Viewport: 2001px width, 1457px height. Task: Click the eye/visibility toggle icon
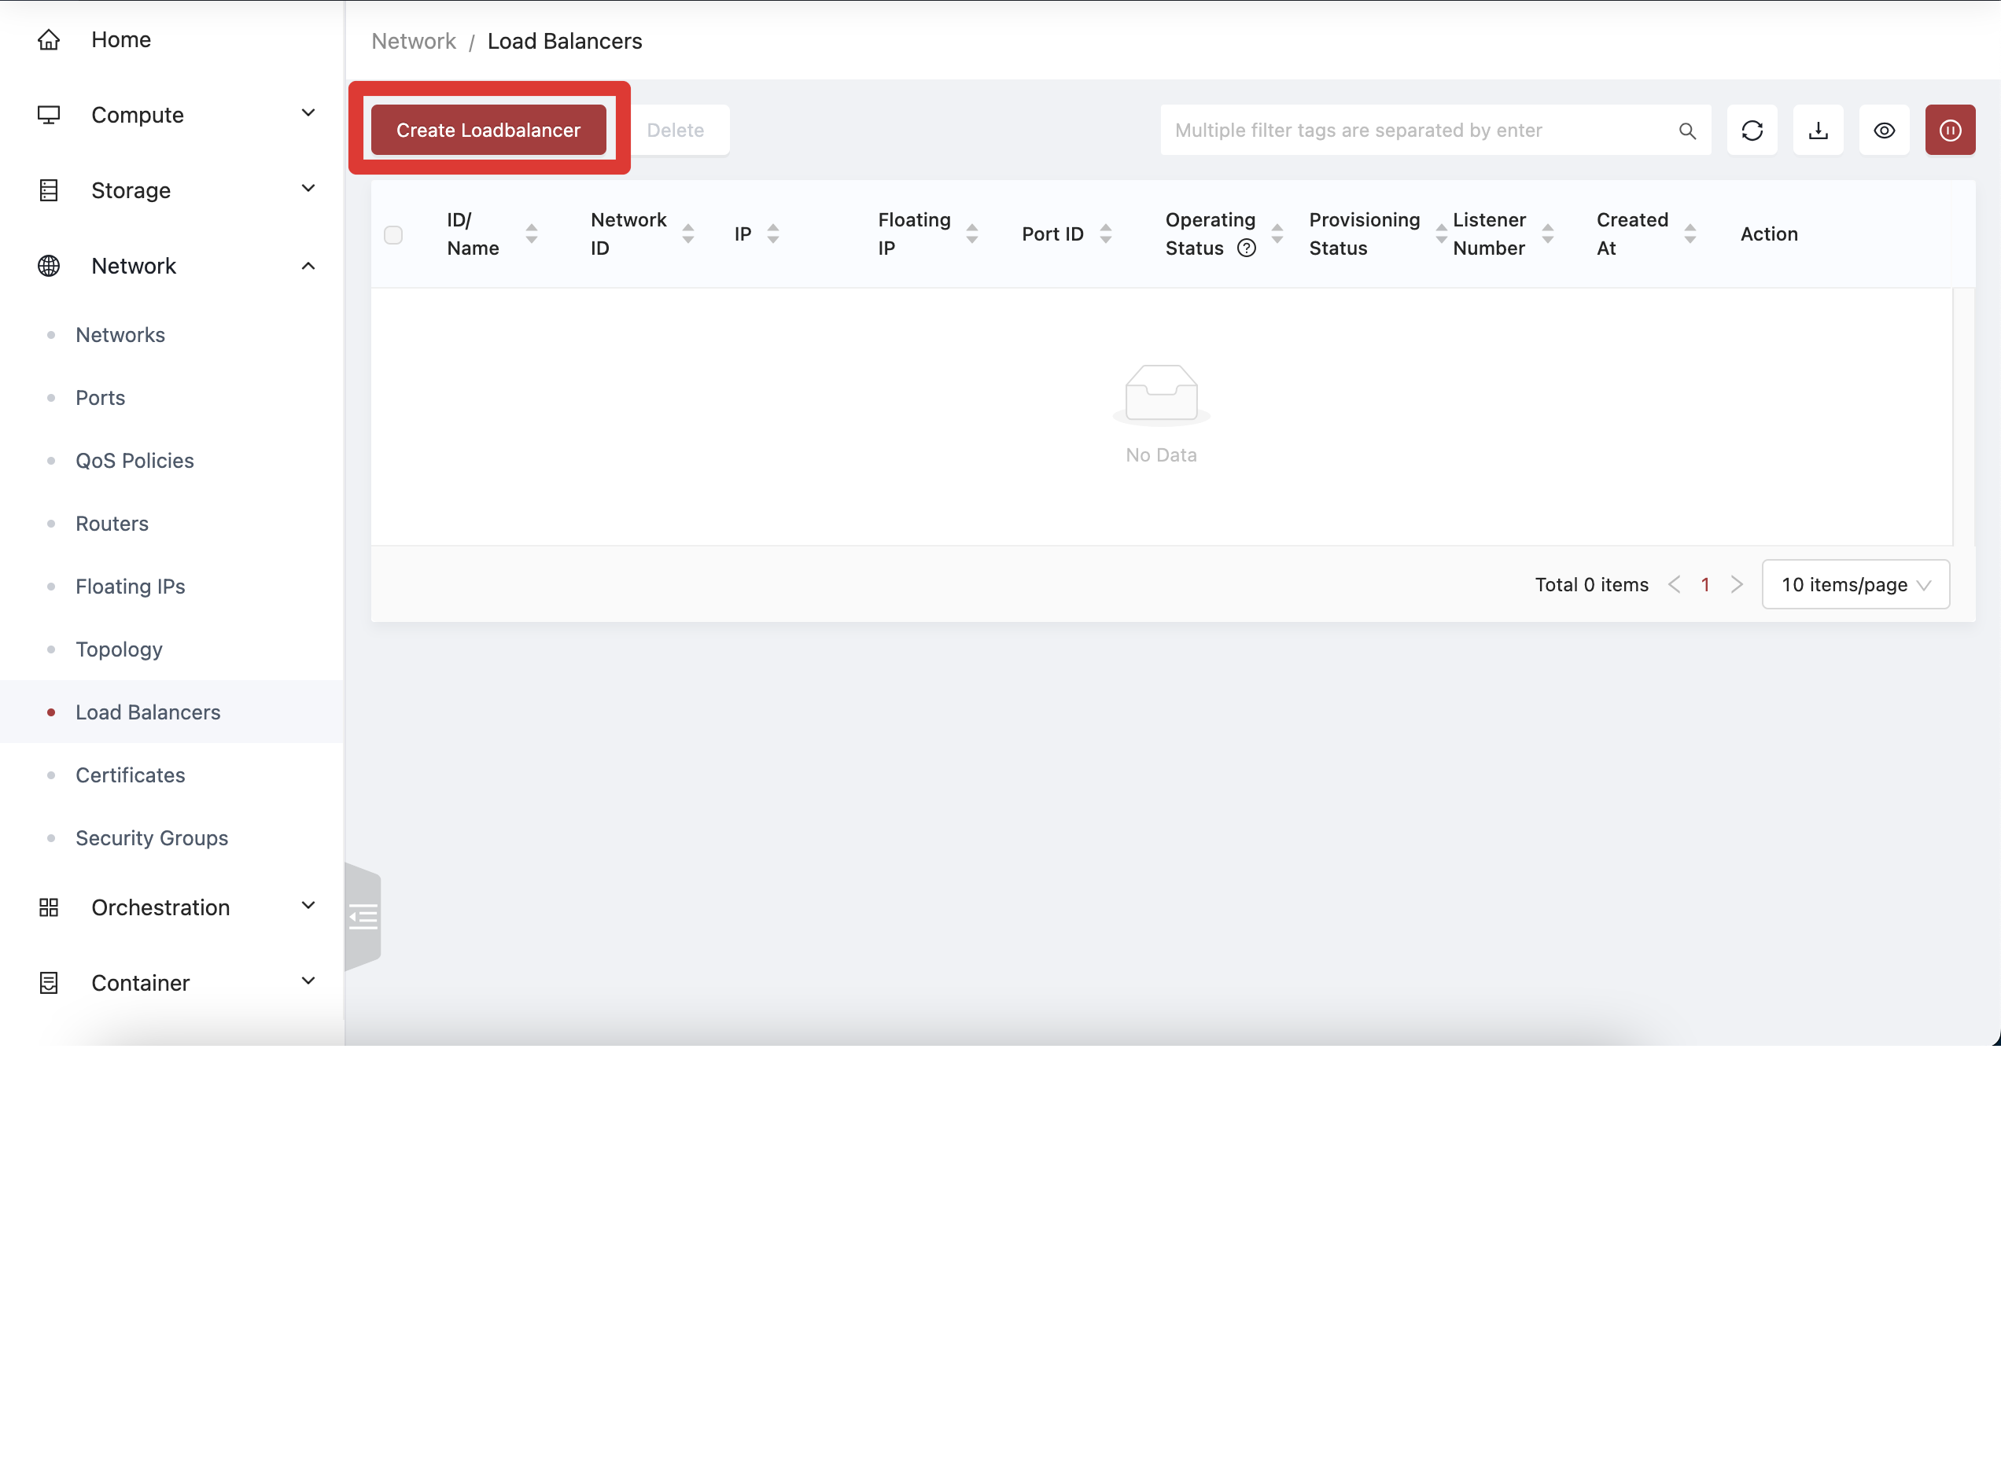pos(1885,129)
